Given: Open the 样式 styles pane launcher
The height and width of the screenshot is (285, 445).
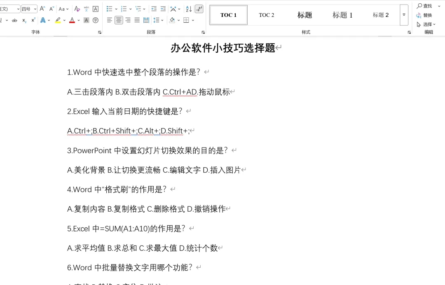Looking at the screenshot, I should (409, 32).
